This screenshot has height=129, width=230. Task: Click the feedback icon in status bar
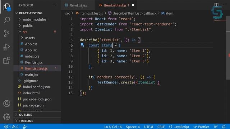pos(216,126)
